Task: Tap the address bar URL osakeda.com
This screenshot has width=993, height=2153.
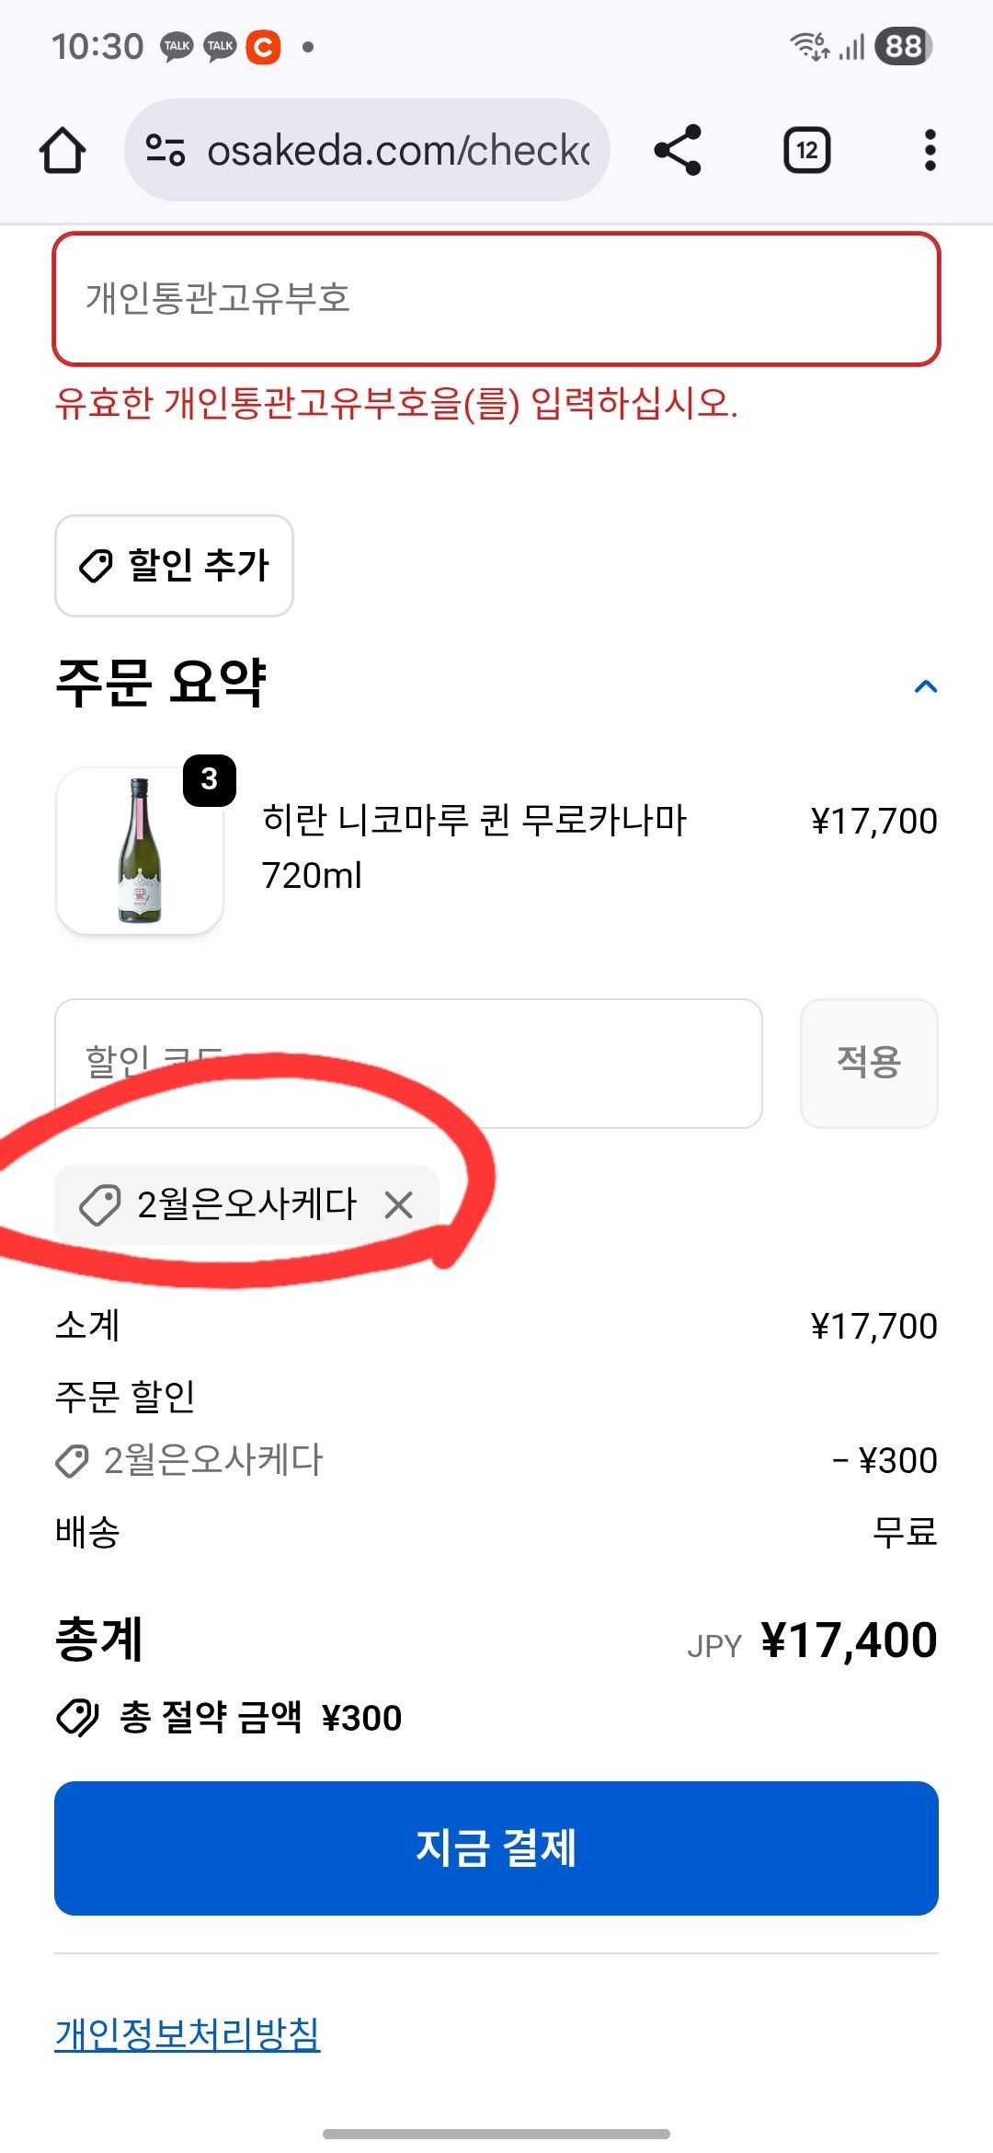Action: click(397, 150)
